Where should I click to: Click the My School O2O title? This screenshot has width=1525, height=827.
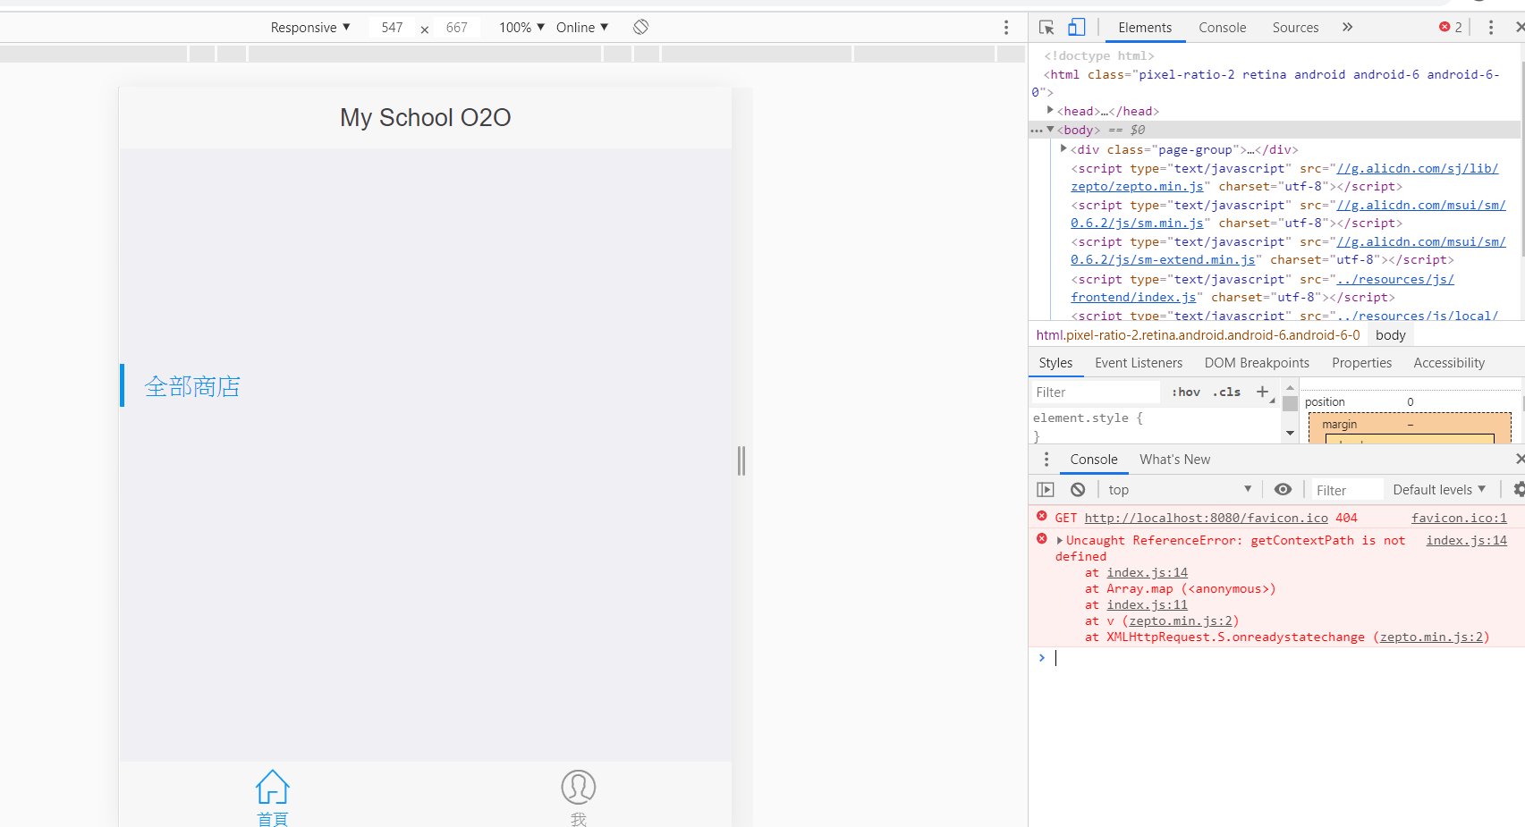425,117
